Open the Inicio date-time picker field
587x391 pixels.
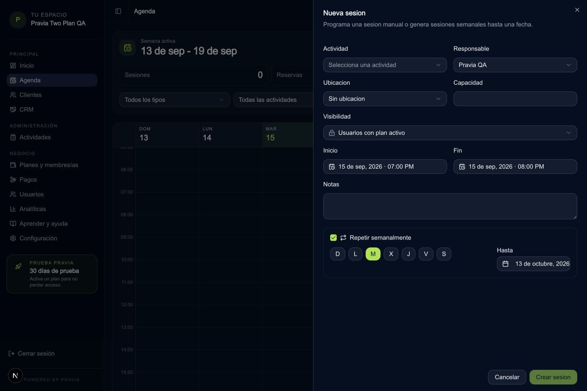click(x=385, y=167)
